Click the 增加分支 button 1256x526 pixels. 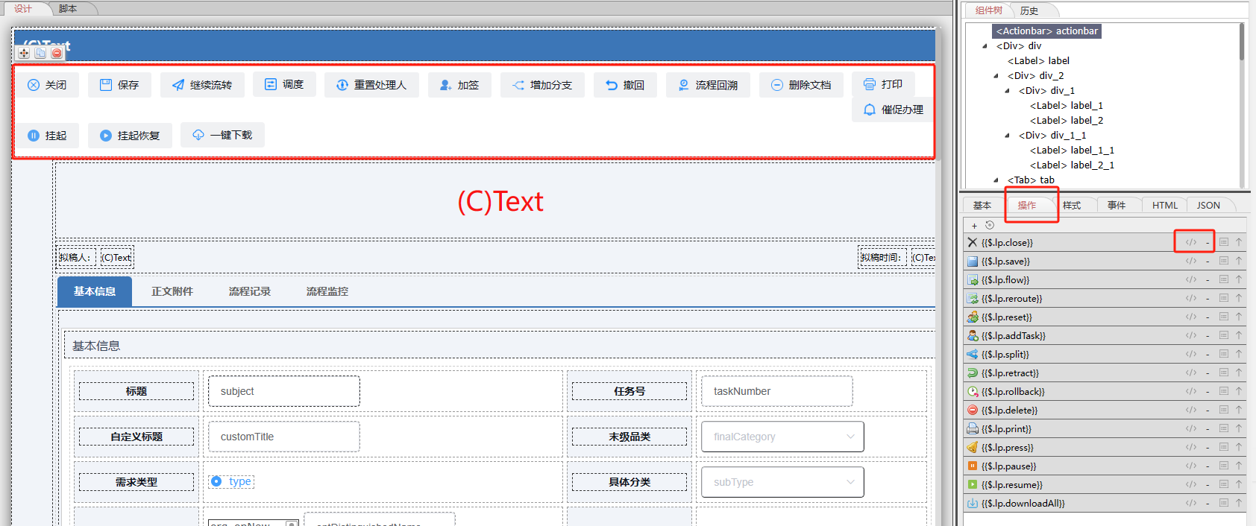click(x=542, y=85)
